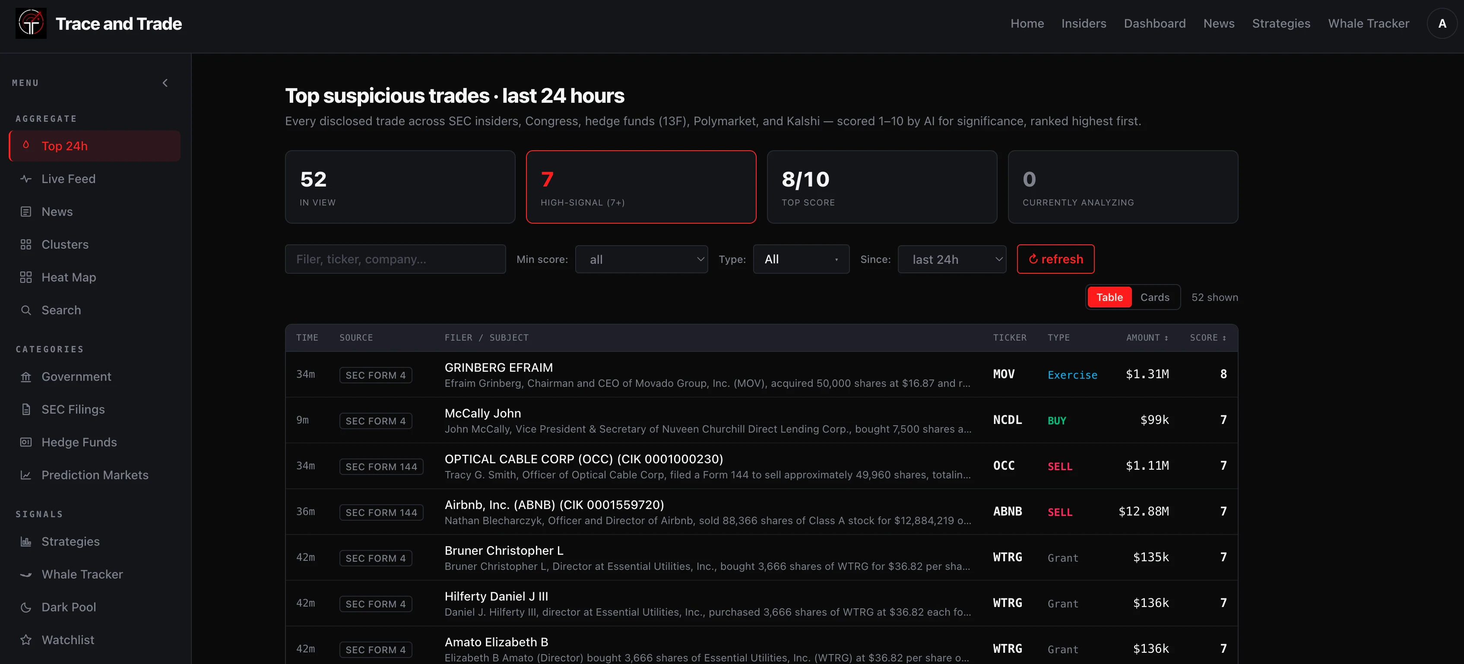
Task: Click the Trace and Trade brand title
Action: click(x=119, y=23)
